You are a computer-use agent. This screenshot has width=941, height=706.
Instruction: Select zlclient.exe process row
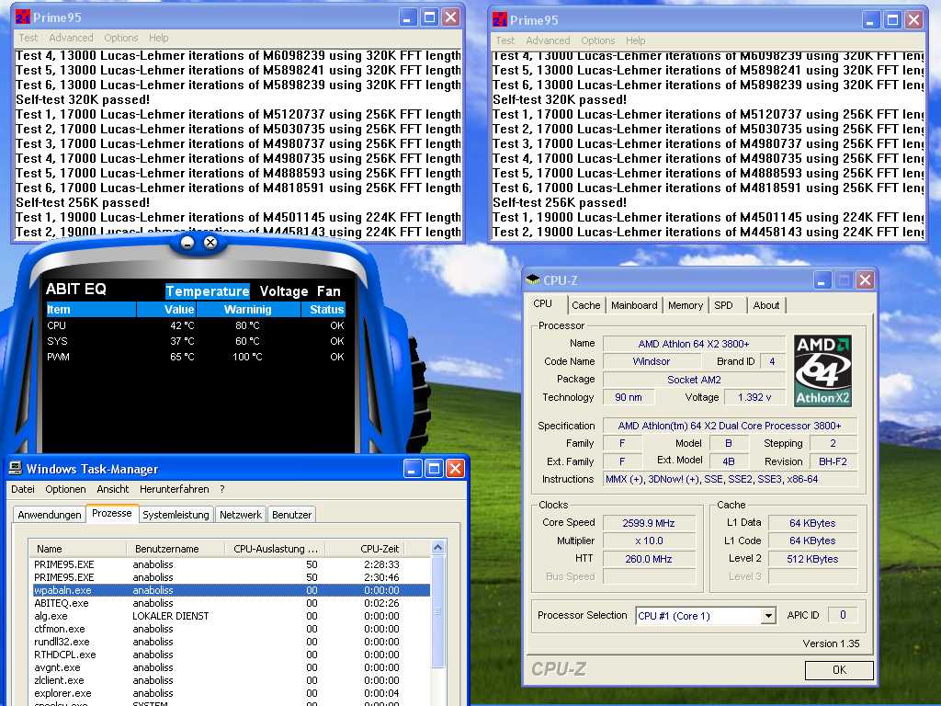231,680
